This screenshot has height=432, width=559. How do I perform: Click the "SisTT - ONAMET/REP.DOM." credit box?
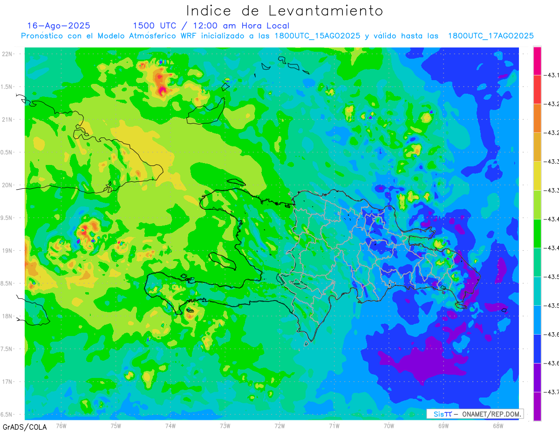[x=475, y=414]
